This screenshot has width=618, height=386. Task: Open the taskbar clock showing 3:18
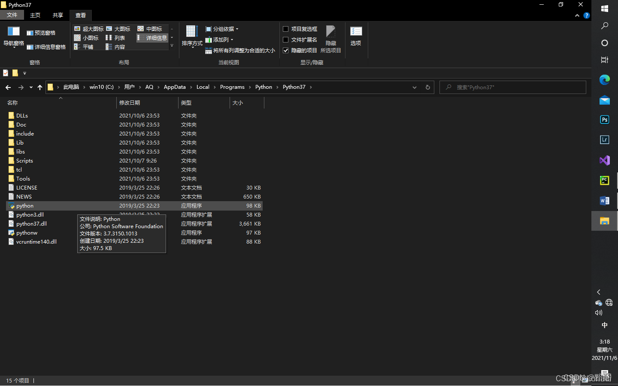click(605, 350)
